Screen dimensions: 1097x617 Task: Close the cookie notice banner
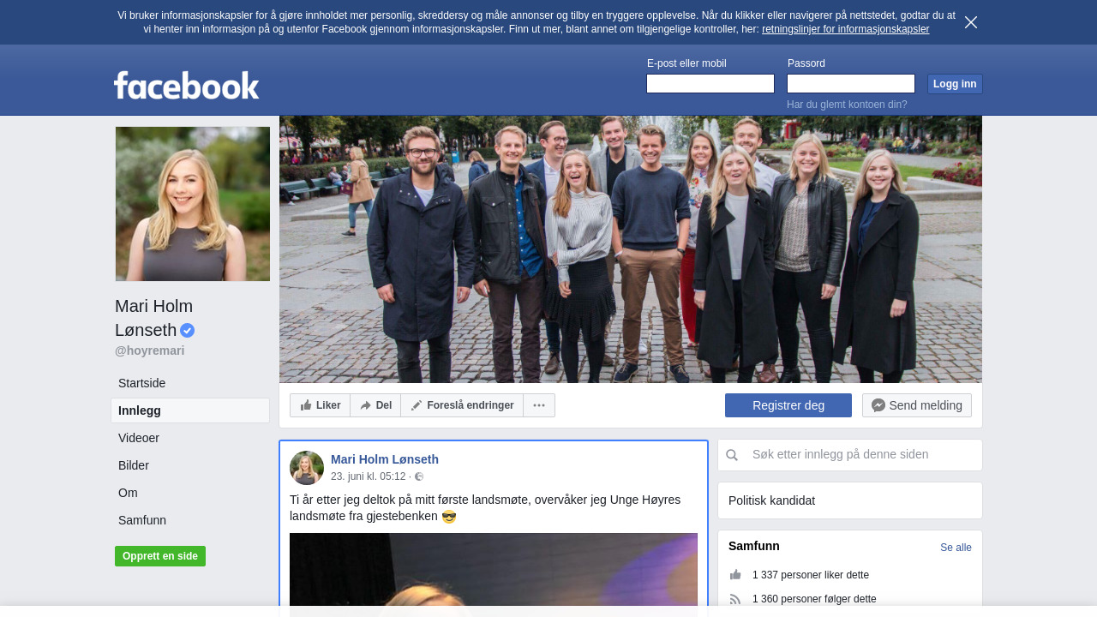tap(971, 22)
